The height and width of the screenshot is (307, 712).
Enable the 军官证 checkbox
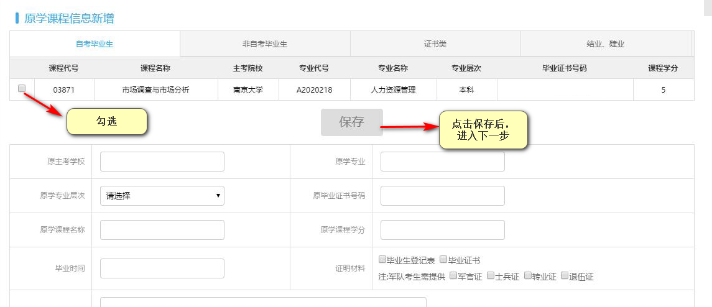pyautogui.click(x=453, y=275)
